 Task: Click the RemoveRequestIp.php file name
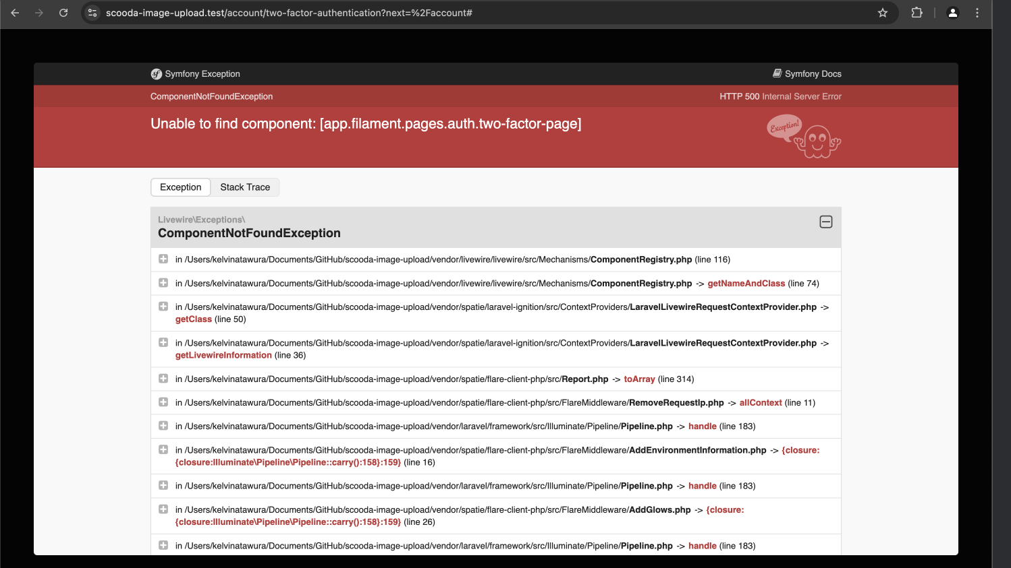tap(676, 403)
